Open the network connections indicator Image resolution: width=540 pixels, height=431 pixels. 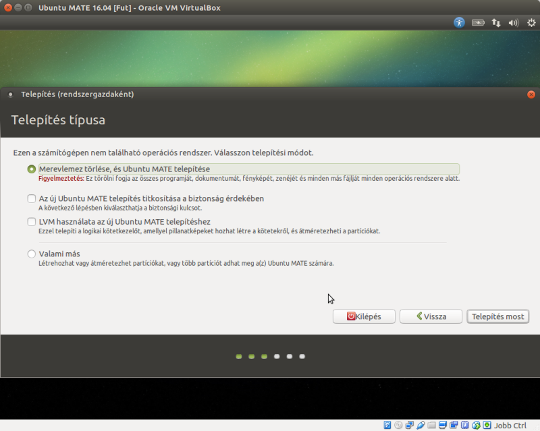[496, 23]
